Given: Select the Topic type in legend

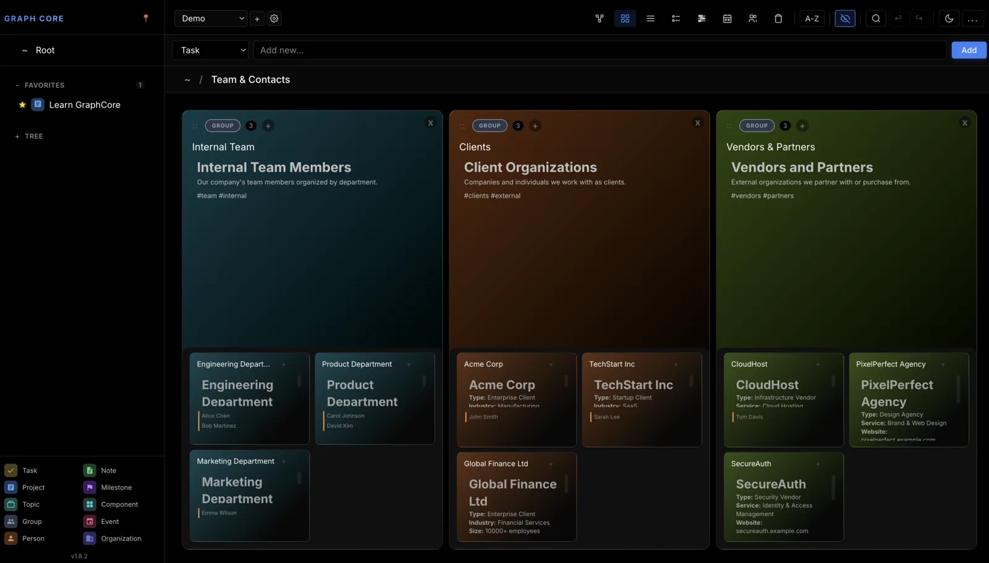Looking at the screenshot, I should coord(22,504).
